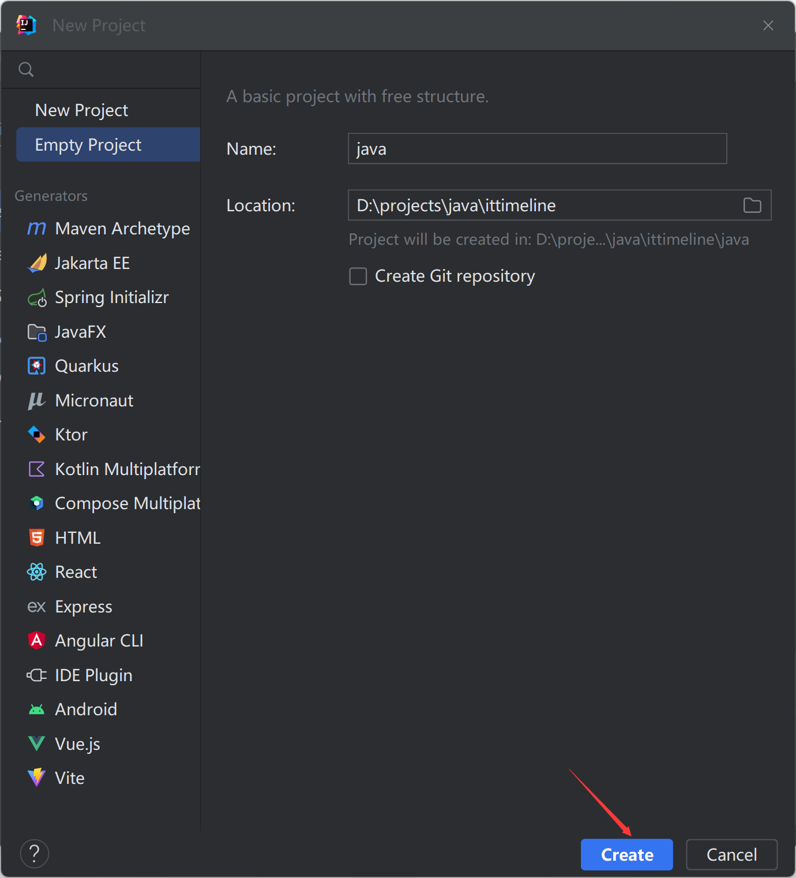
Task: Click the IntelliJ IDEA logo icon
Action: pos(27,25)
